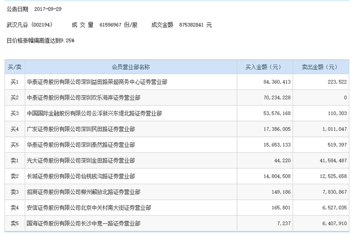
Task: Click the 买/卖 column header
Action: pyautogui.click(x=15, y=67)
